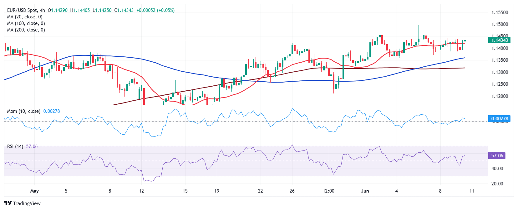This screenshot has width=518, height=210.
Task: Select the 12:00 time axis marker
Action: click(328, 191)
